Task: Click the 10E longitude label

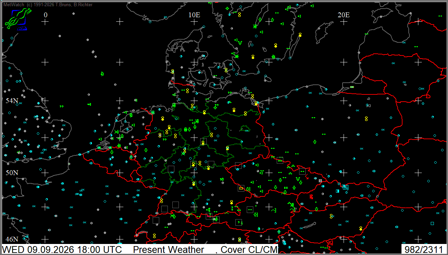Action: [194, 14]
